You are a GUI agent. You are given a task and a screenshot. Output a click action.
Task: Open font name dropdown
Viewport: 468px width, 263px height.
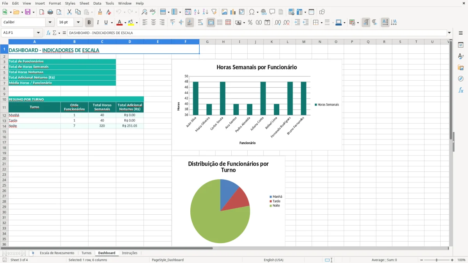click(50, 23)
